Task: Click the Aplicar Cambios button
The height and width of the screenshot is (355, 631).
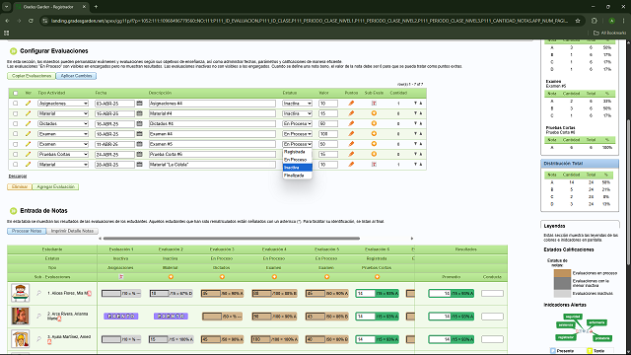Action: (x=76, y=76)
